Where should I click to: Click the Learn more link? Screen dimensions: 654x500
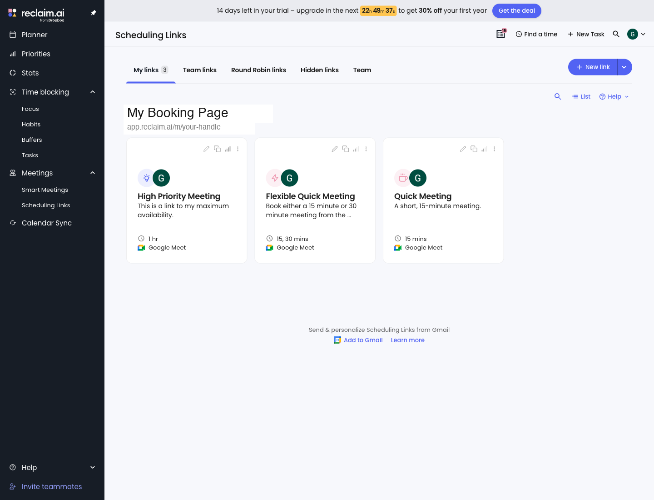(408, 340)
